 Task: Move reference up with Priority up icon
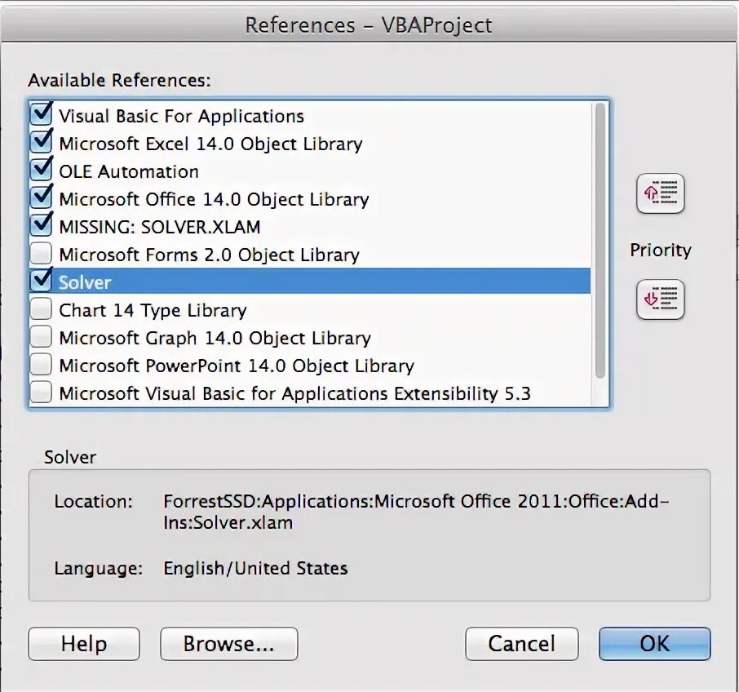pos(661,193)
